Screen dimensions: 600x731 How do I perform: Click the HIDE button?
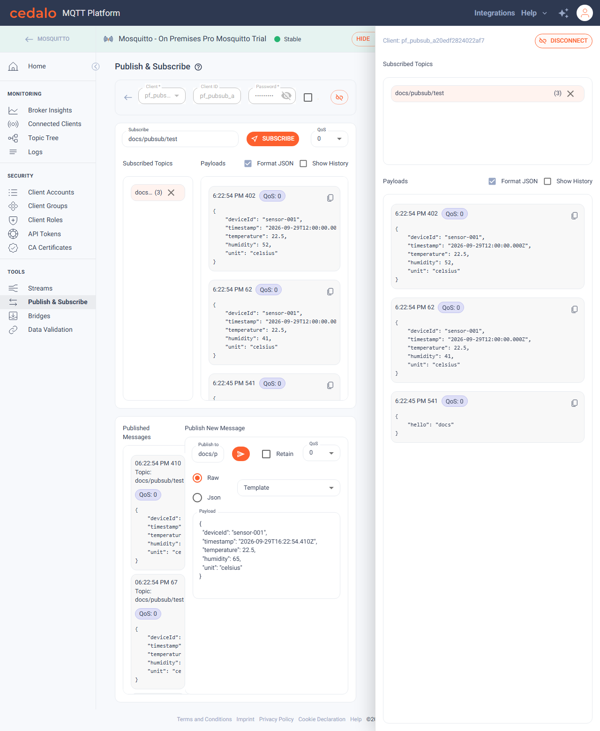(x=363, y=39)
